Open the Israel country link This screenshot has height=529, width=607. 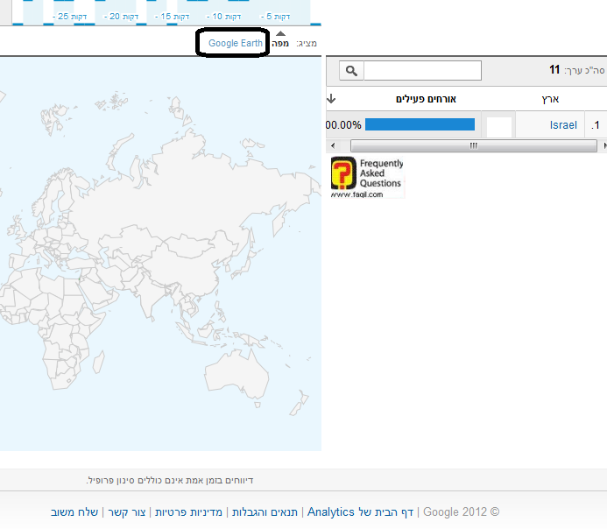click(x=563, y=125)
